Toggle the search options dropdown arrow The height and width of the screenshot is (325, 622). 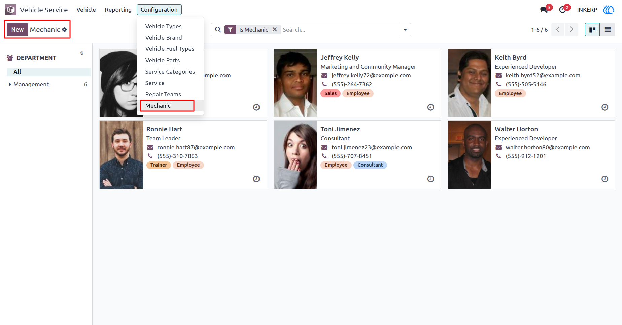405,30
